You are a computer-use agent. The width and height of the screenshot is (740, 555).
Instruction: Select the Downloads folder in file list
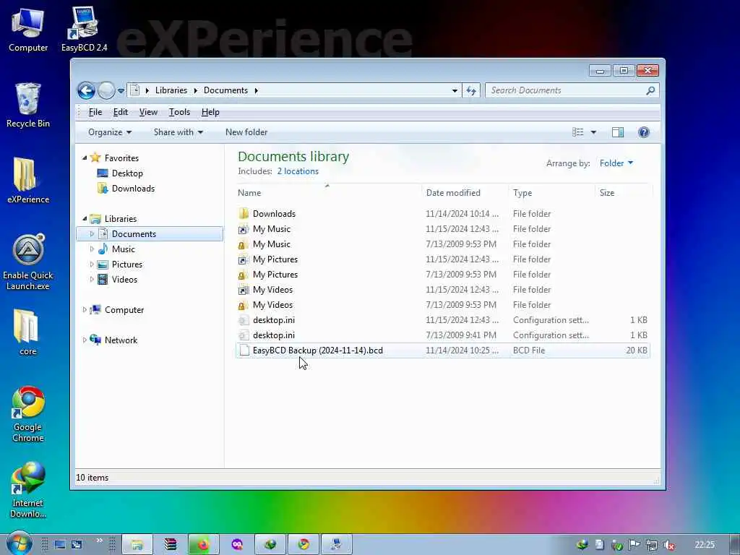tap(443, 213)
